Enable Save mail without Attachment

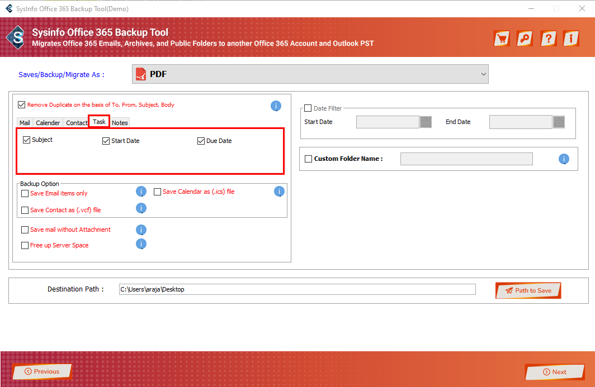(x=25, y=230)
